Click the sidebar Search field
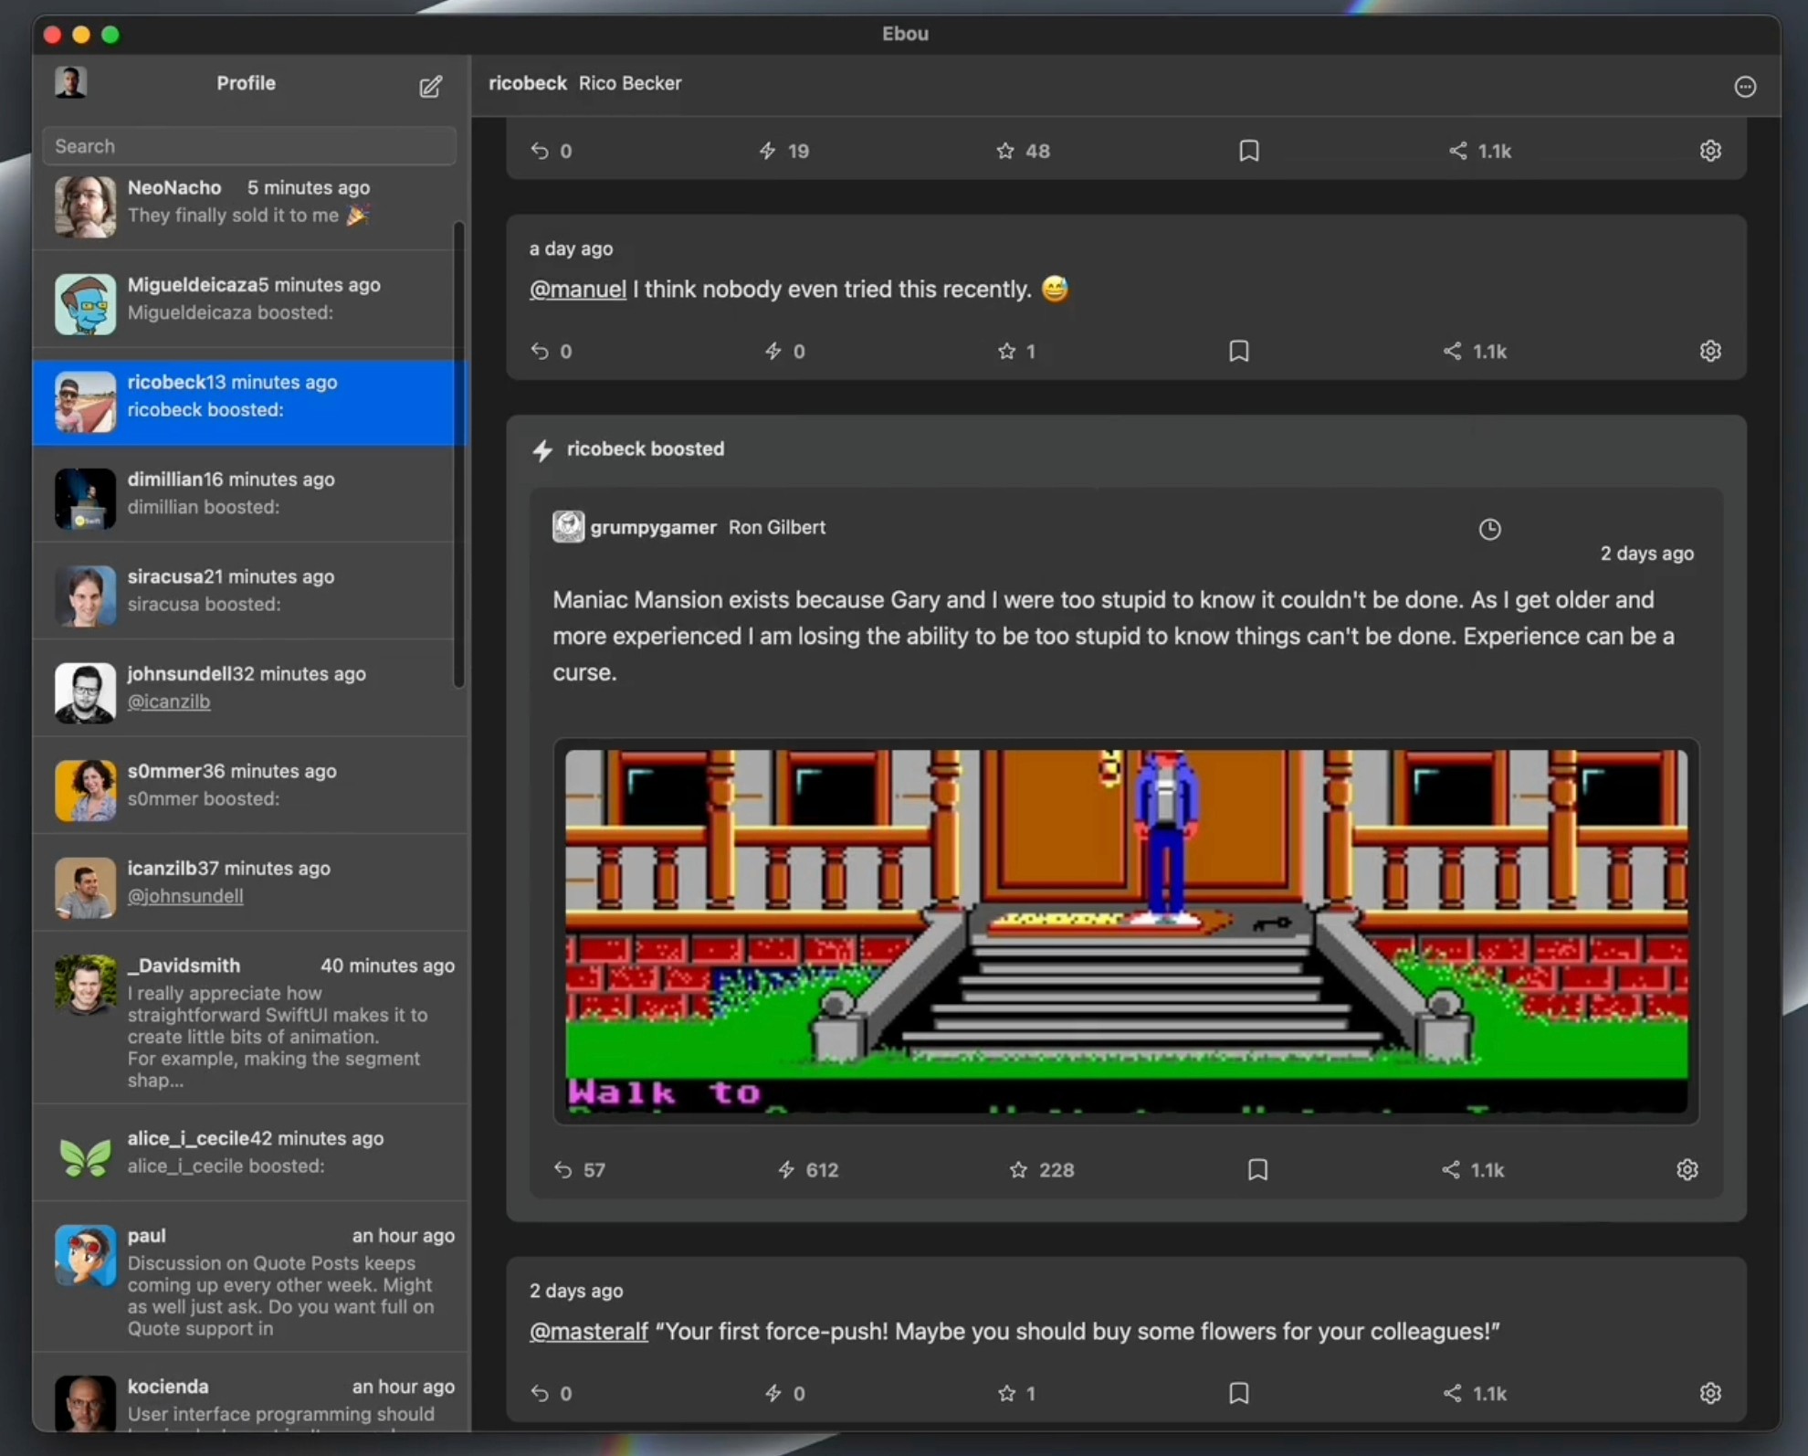The image size is (1808, 1456). [248, 146]
